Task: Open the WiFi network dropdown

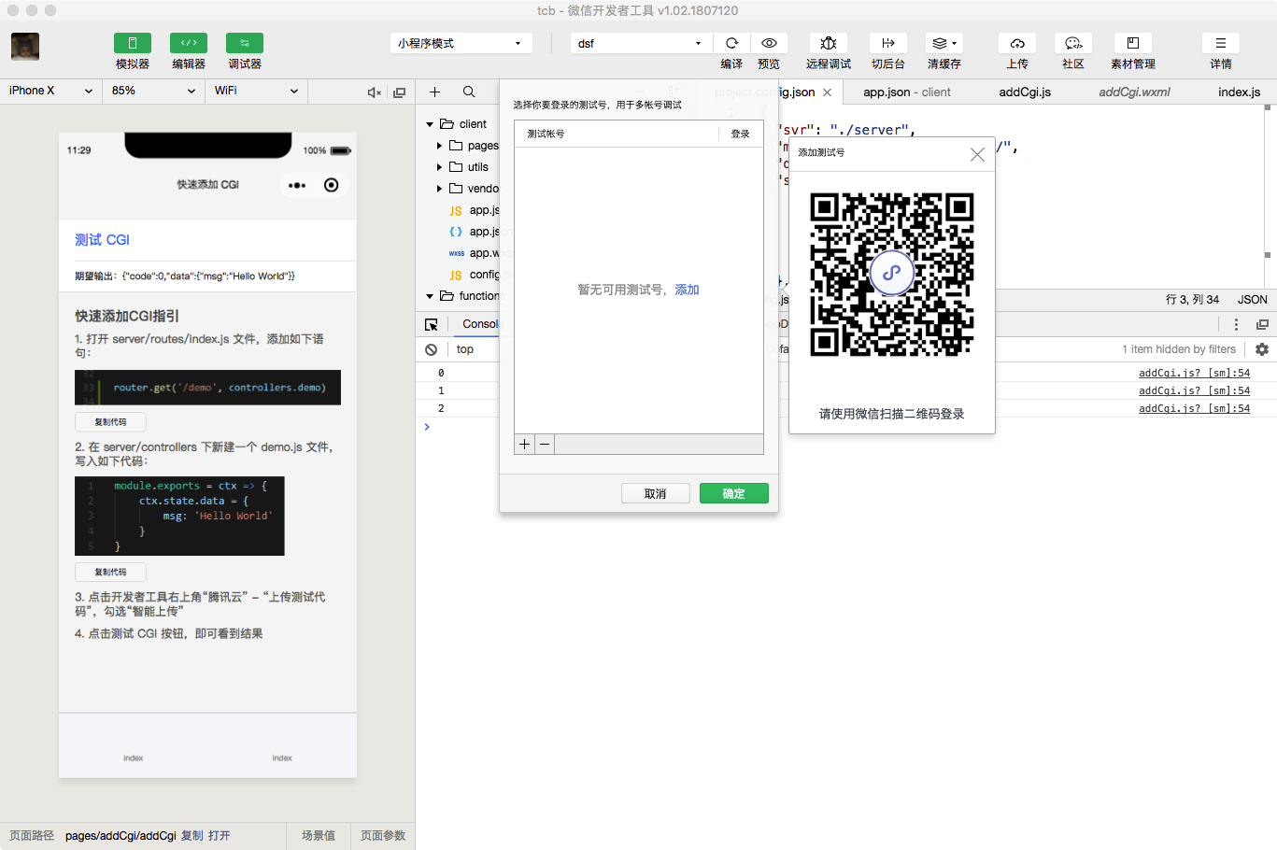Action: click(x=256, y=91)
